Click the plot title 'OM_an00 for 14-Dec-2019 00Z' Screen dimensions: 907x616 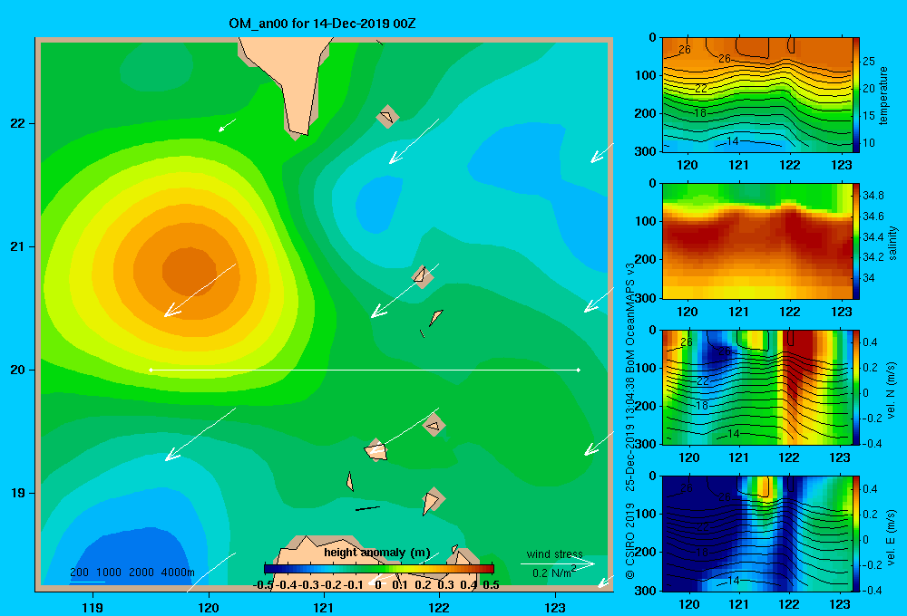click(x=322, y=24)
